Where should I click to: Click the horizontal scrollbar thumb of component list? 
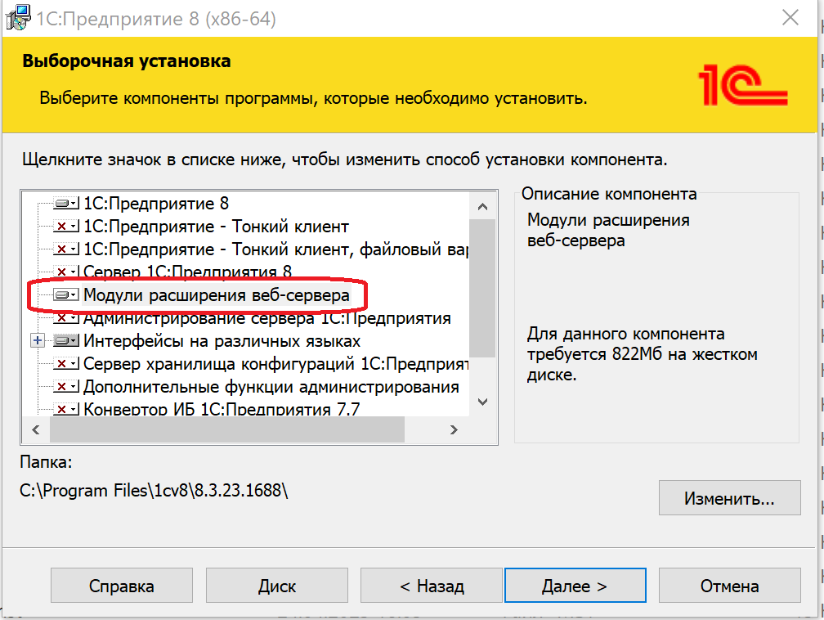coord(227,429)
